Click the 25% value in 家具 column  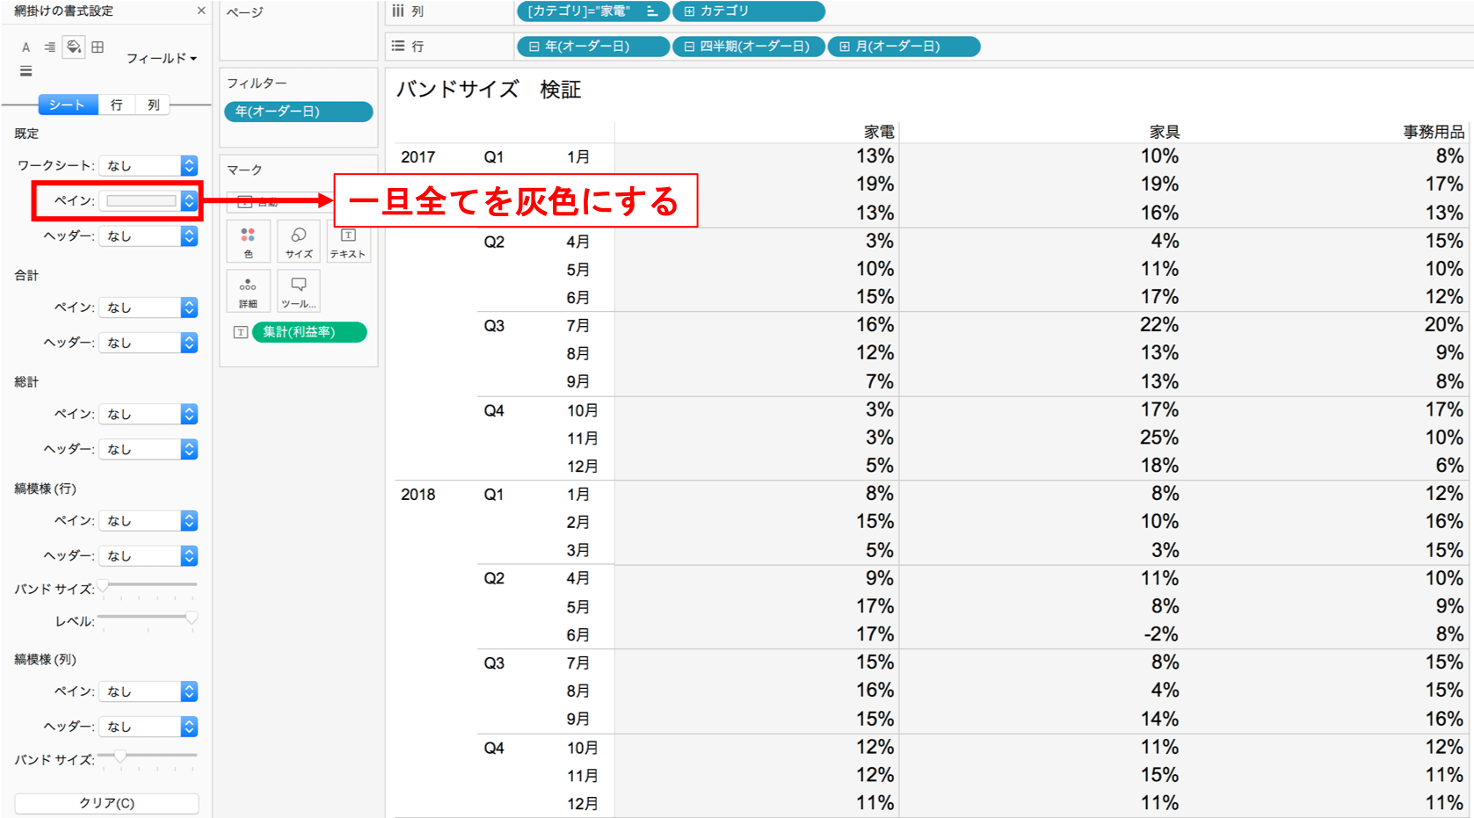pyautogui.click(x=1160, y=438)
